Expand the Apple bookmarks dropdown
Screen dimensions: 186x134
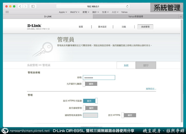coord(63,12)
